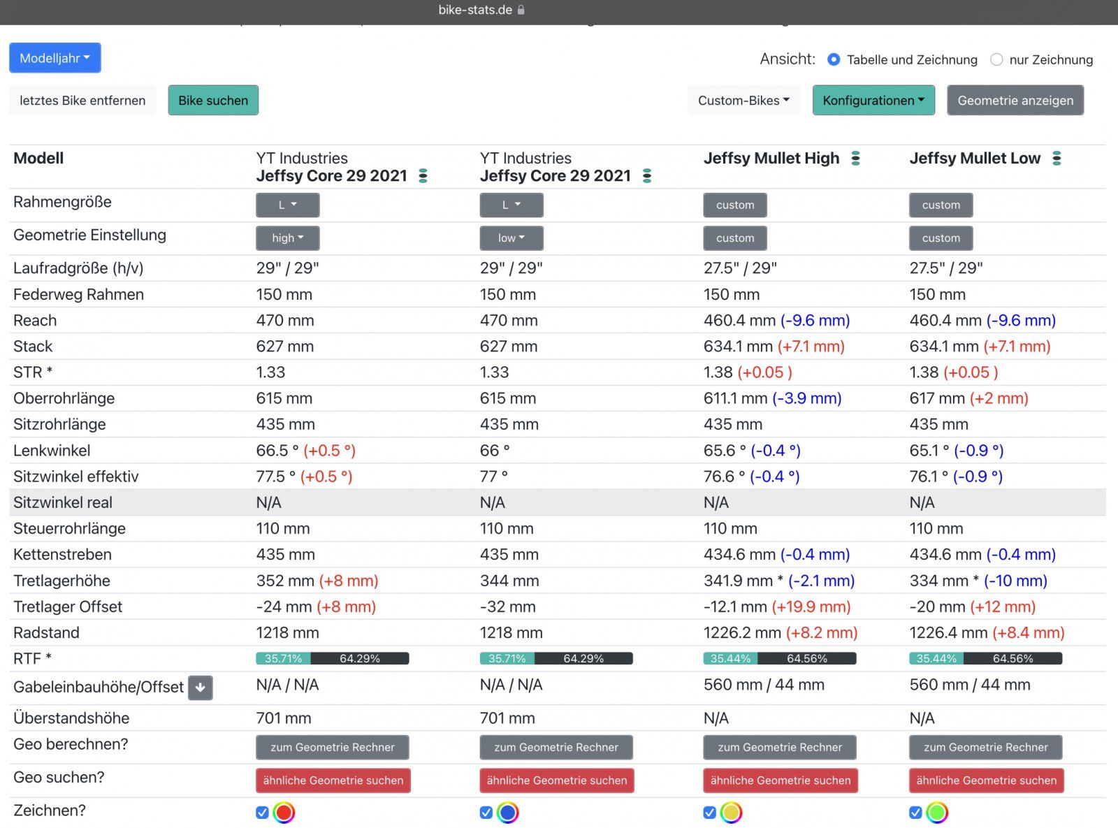Click RTF bar of Jeffsy Mullet High
1118x828 pixels.
tap(780, 658)
